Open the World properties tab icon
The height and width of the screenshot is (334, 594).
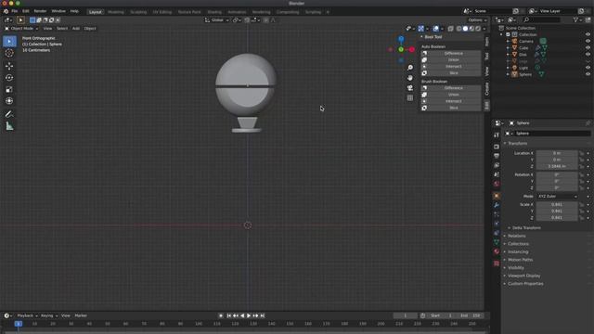[497, 184]
